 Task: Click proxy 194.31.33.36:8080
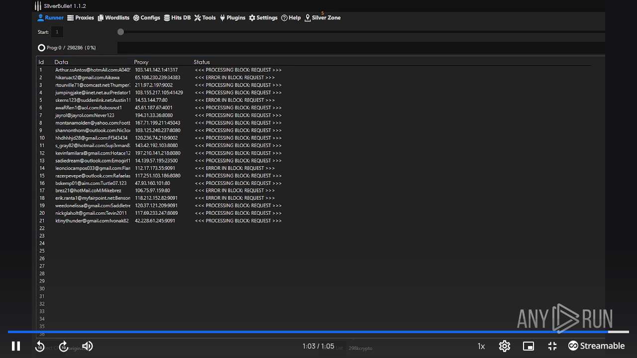coord(154,115)
